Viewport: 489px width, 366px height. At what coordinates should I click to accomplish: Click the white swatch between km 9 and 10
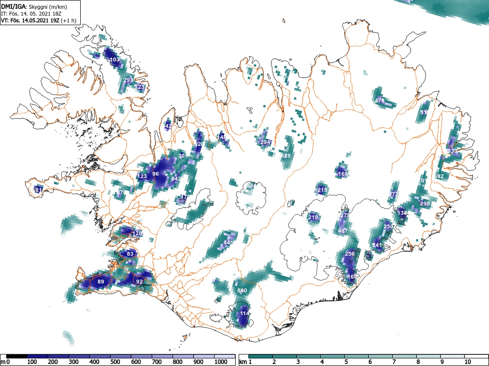point(452,356)
